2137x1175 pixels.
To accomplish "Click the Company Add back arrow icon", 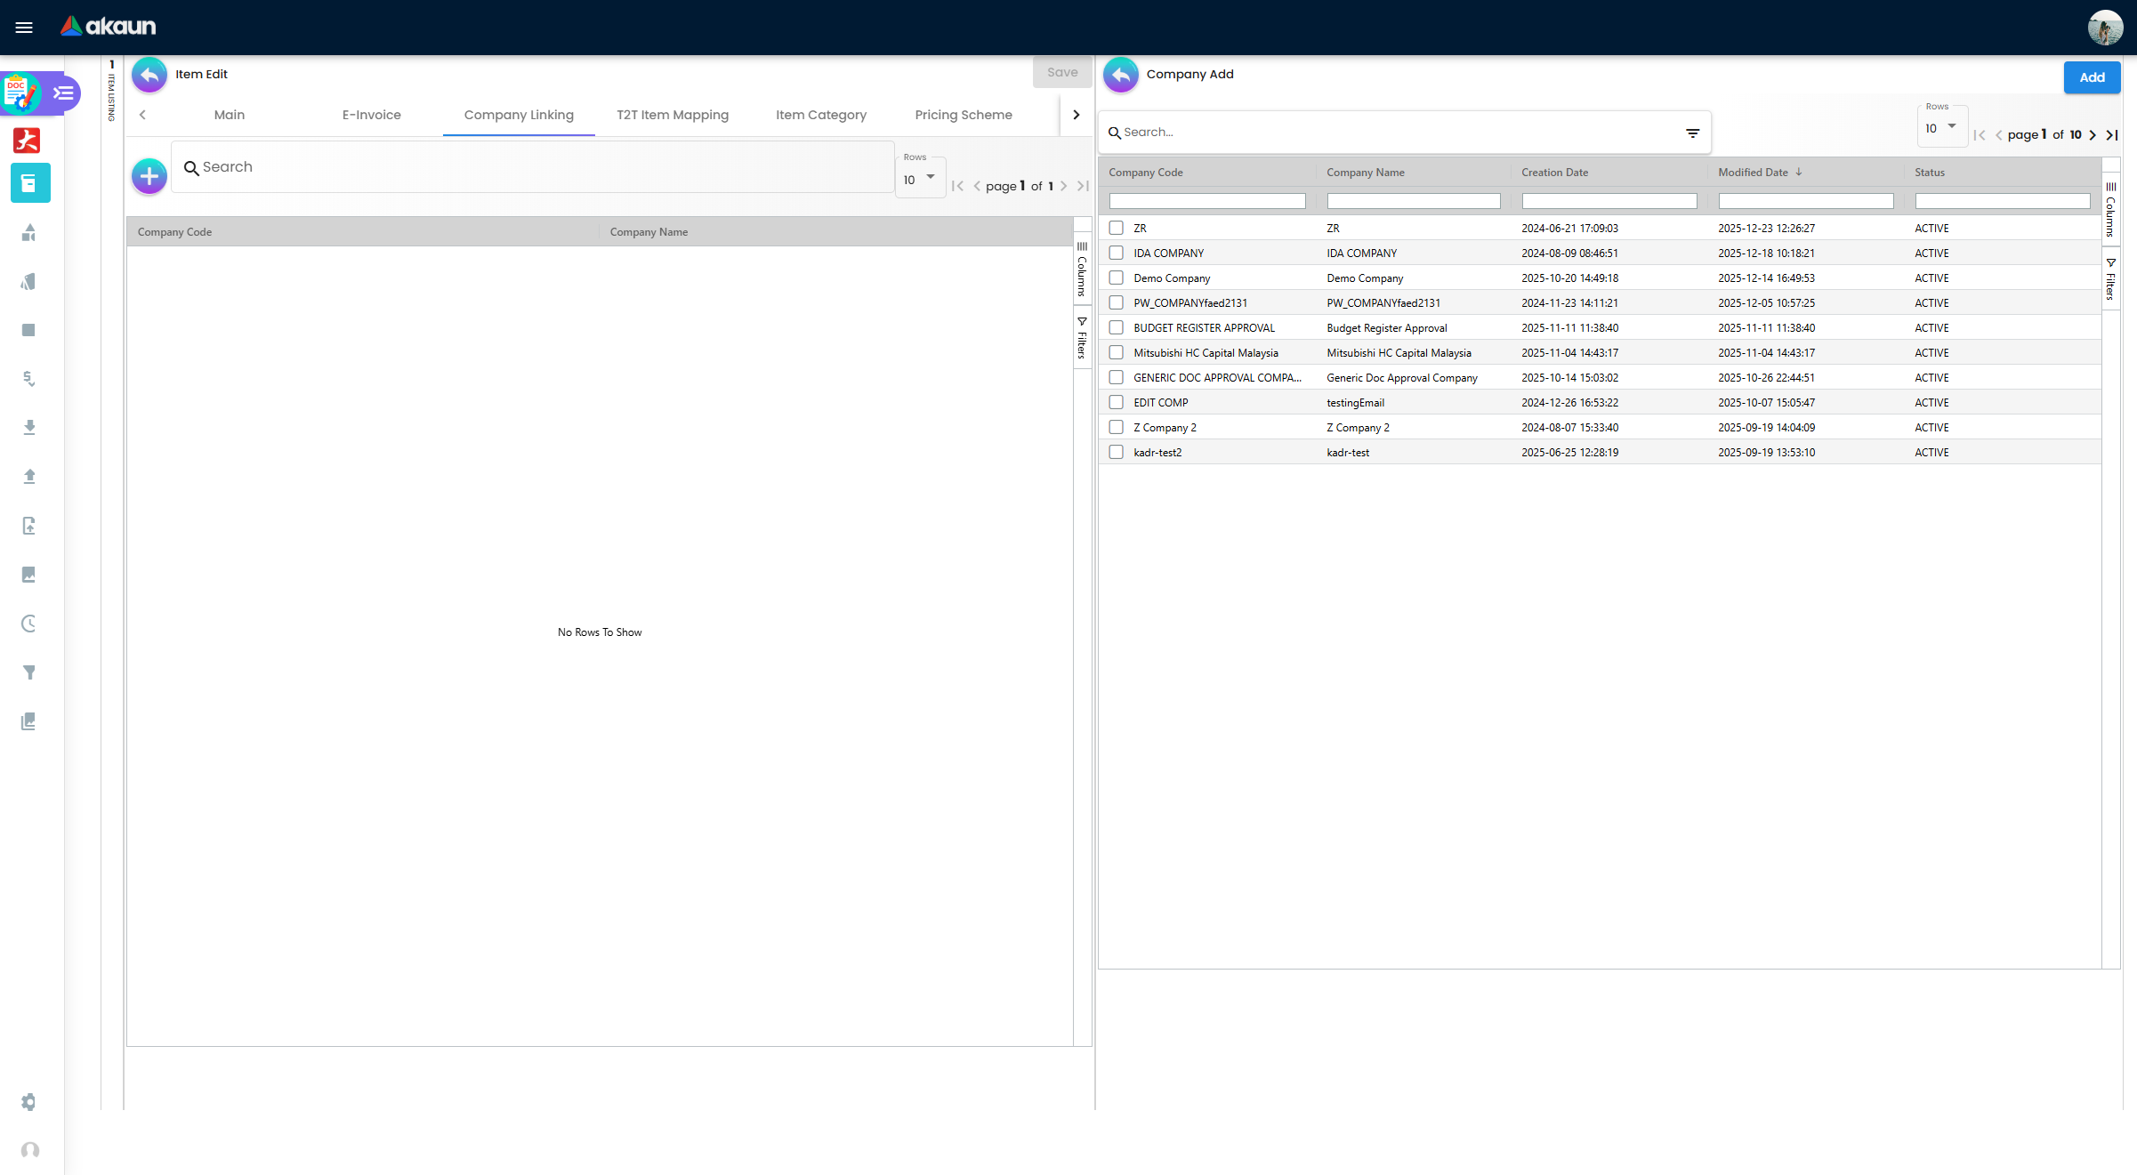I will click(x=1121, y=75).
